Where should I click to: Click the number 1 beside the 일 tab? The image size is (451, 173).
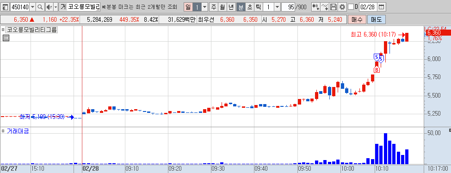[197, 7]
